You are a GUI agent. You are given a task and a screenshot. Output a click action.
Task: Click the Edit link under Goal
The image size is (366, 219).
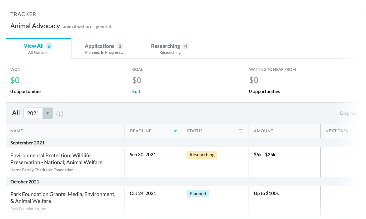coord(136,91)
